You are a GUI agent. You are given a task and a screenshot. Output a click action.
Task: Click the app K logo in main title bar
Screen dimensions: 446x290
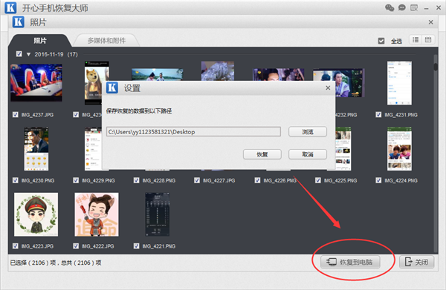pyautogui.click(x=10, y=7)
